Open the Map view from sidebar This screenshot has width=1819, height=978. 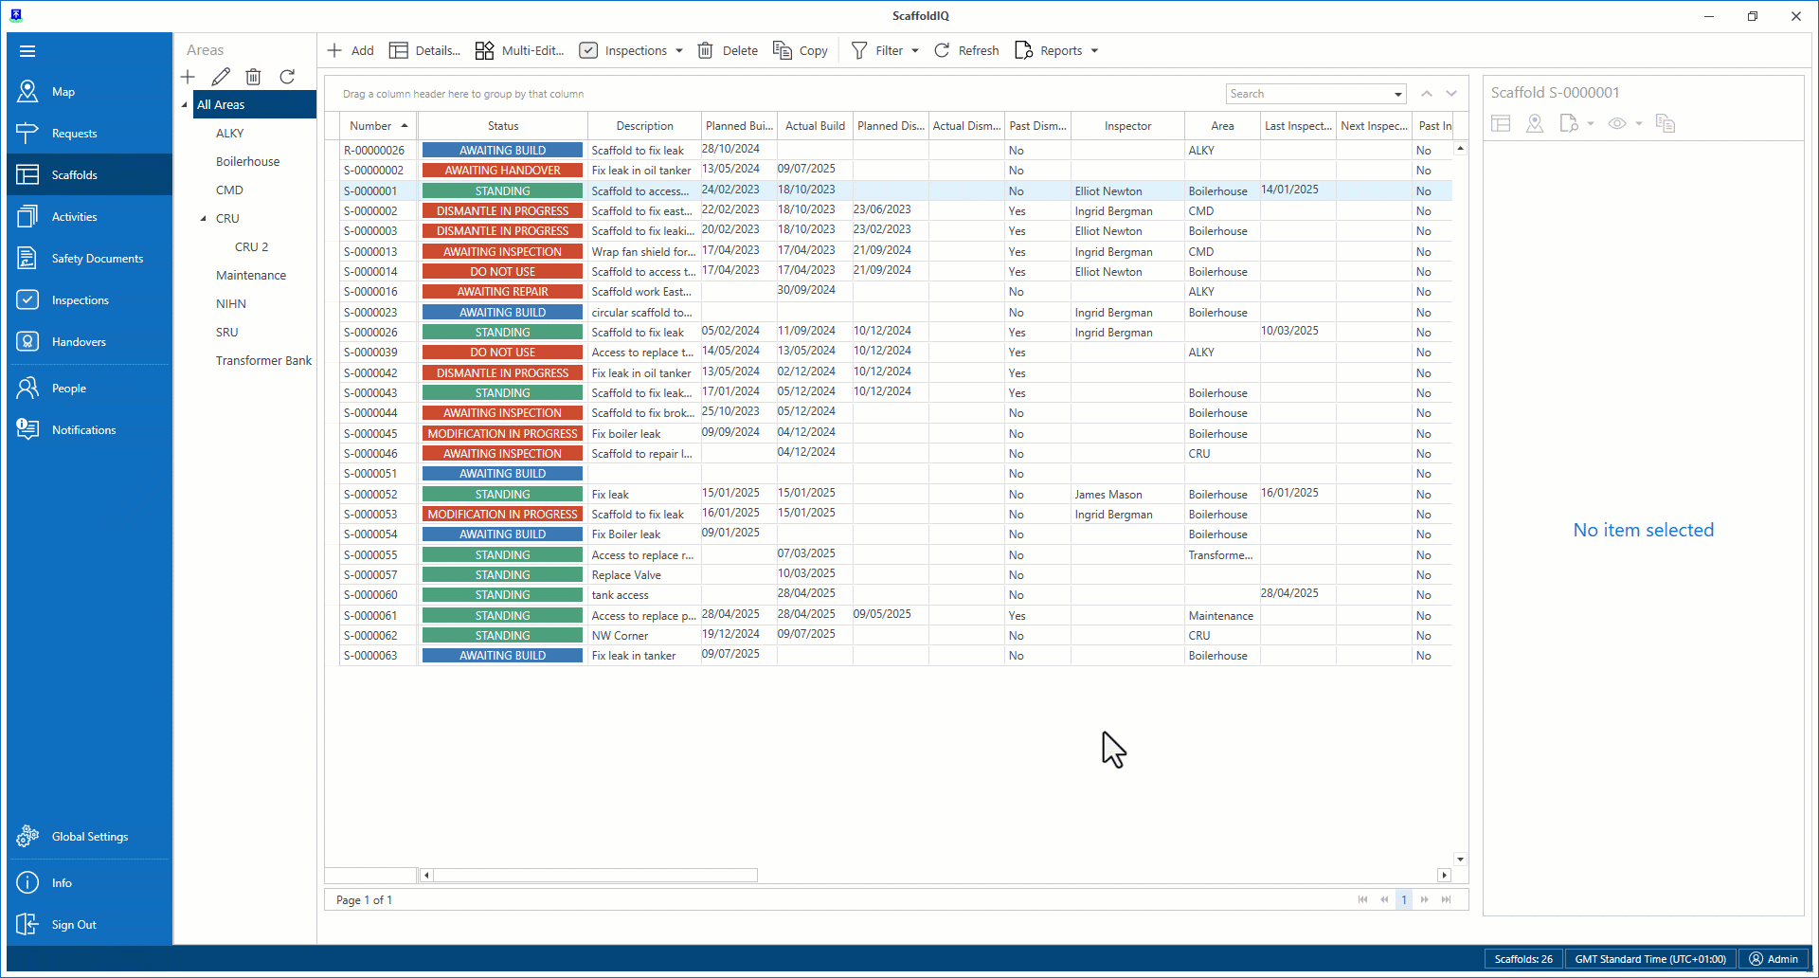[63, 92]
